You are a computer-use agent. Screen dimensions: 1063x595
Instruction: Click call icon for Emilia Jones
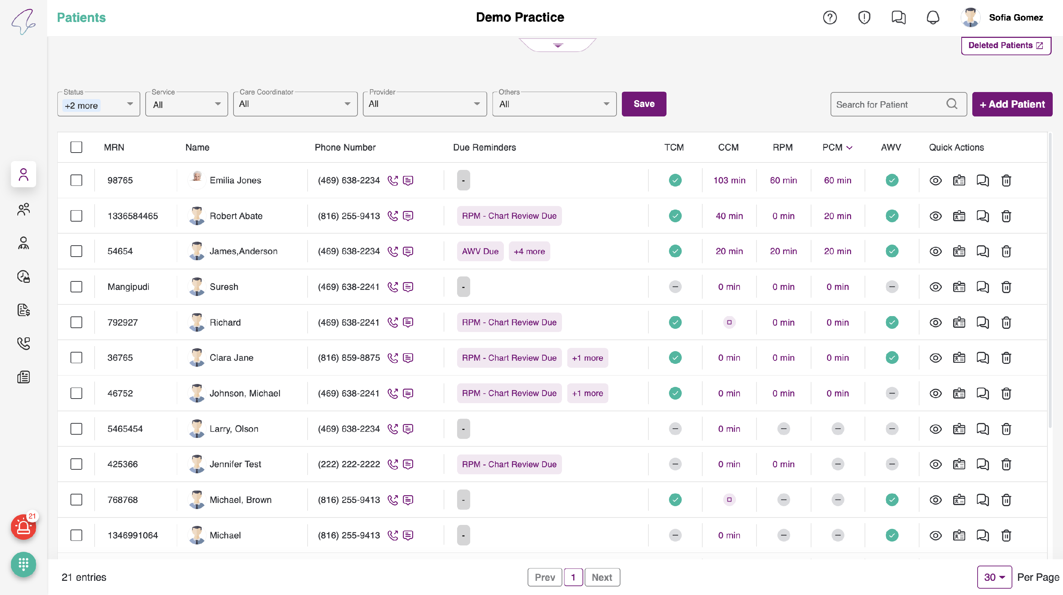click(x=393, y=180)
